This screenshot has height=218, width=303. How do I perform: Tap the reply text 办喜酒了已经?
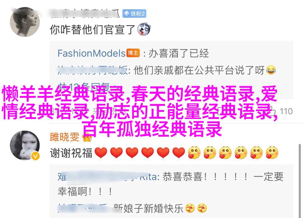(178, 53)
